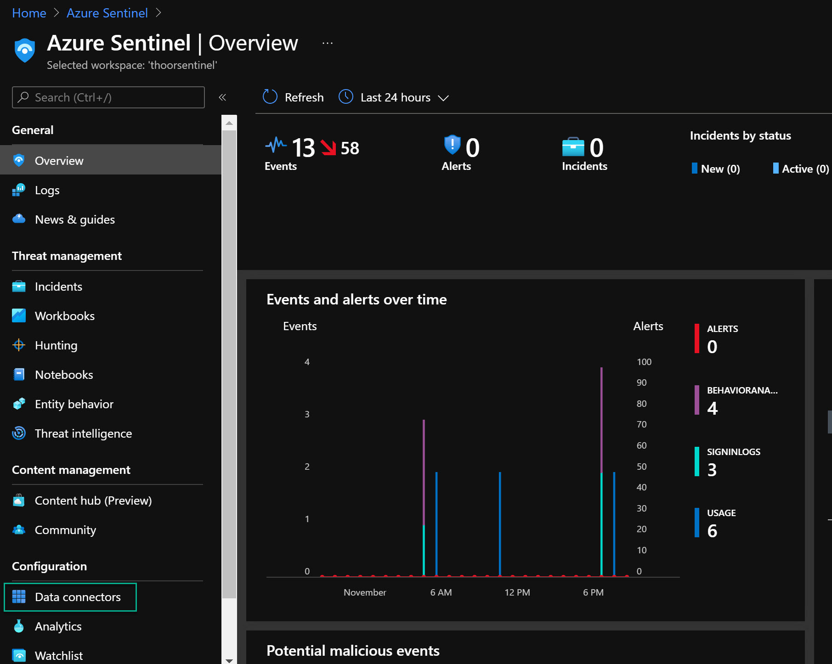Click the 0 Incidents count
The image size is (832, 664).
596,147
